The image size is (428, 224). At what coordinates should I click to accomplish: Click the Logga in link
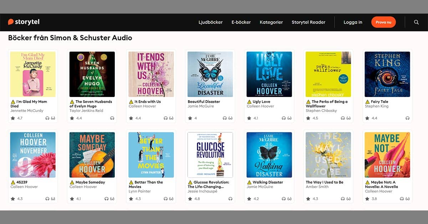coord(353,22)
